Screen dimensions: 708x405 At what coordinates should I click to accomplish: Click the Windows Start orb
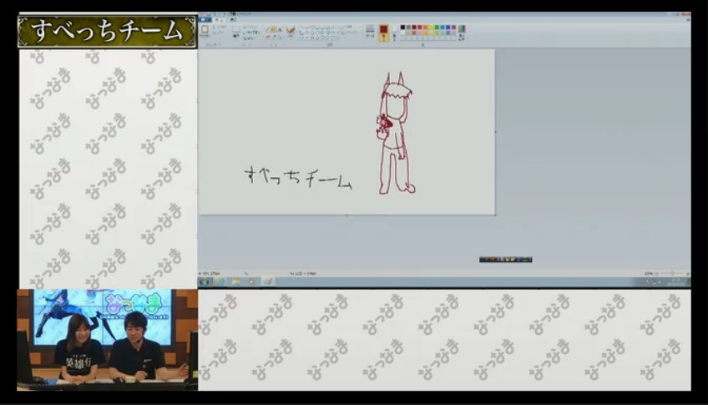pyautogui.click(x=205, y=282)
